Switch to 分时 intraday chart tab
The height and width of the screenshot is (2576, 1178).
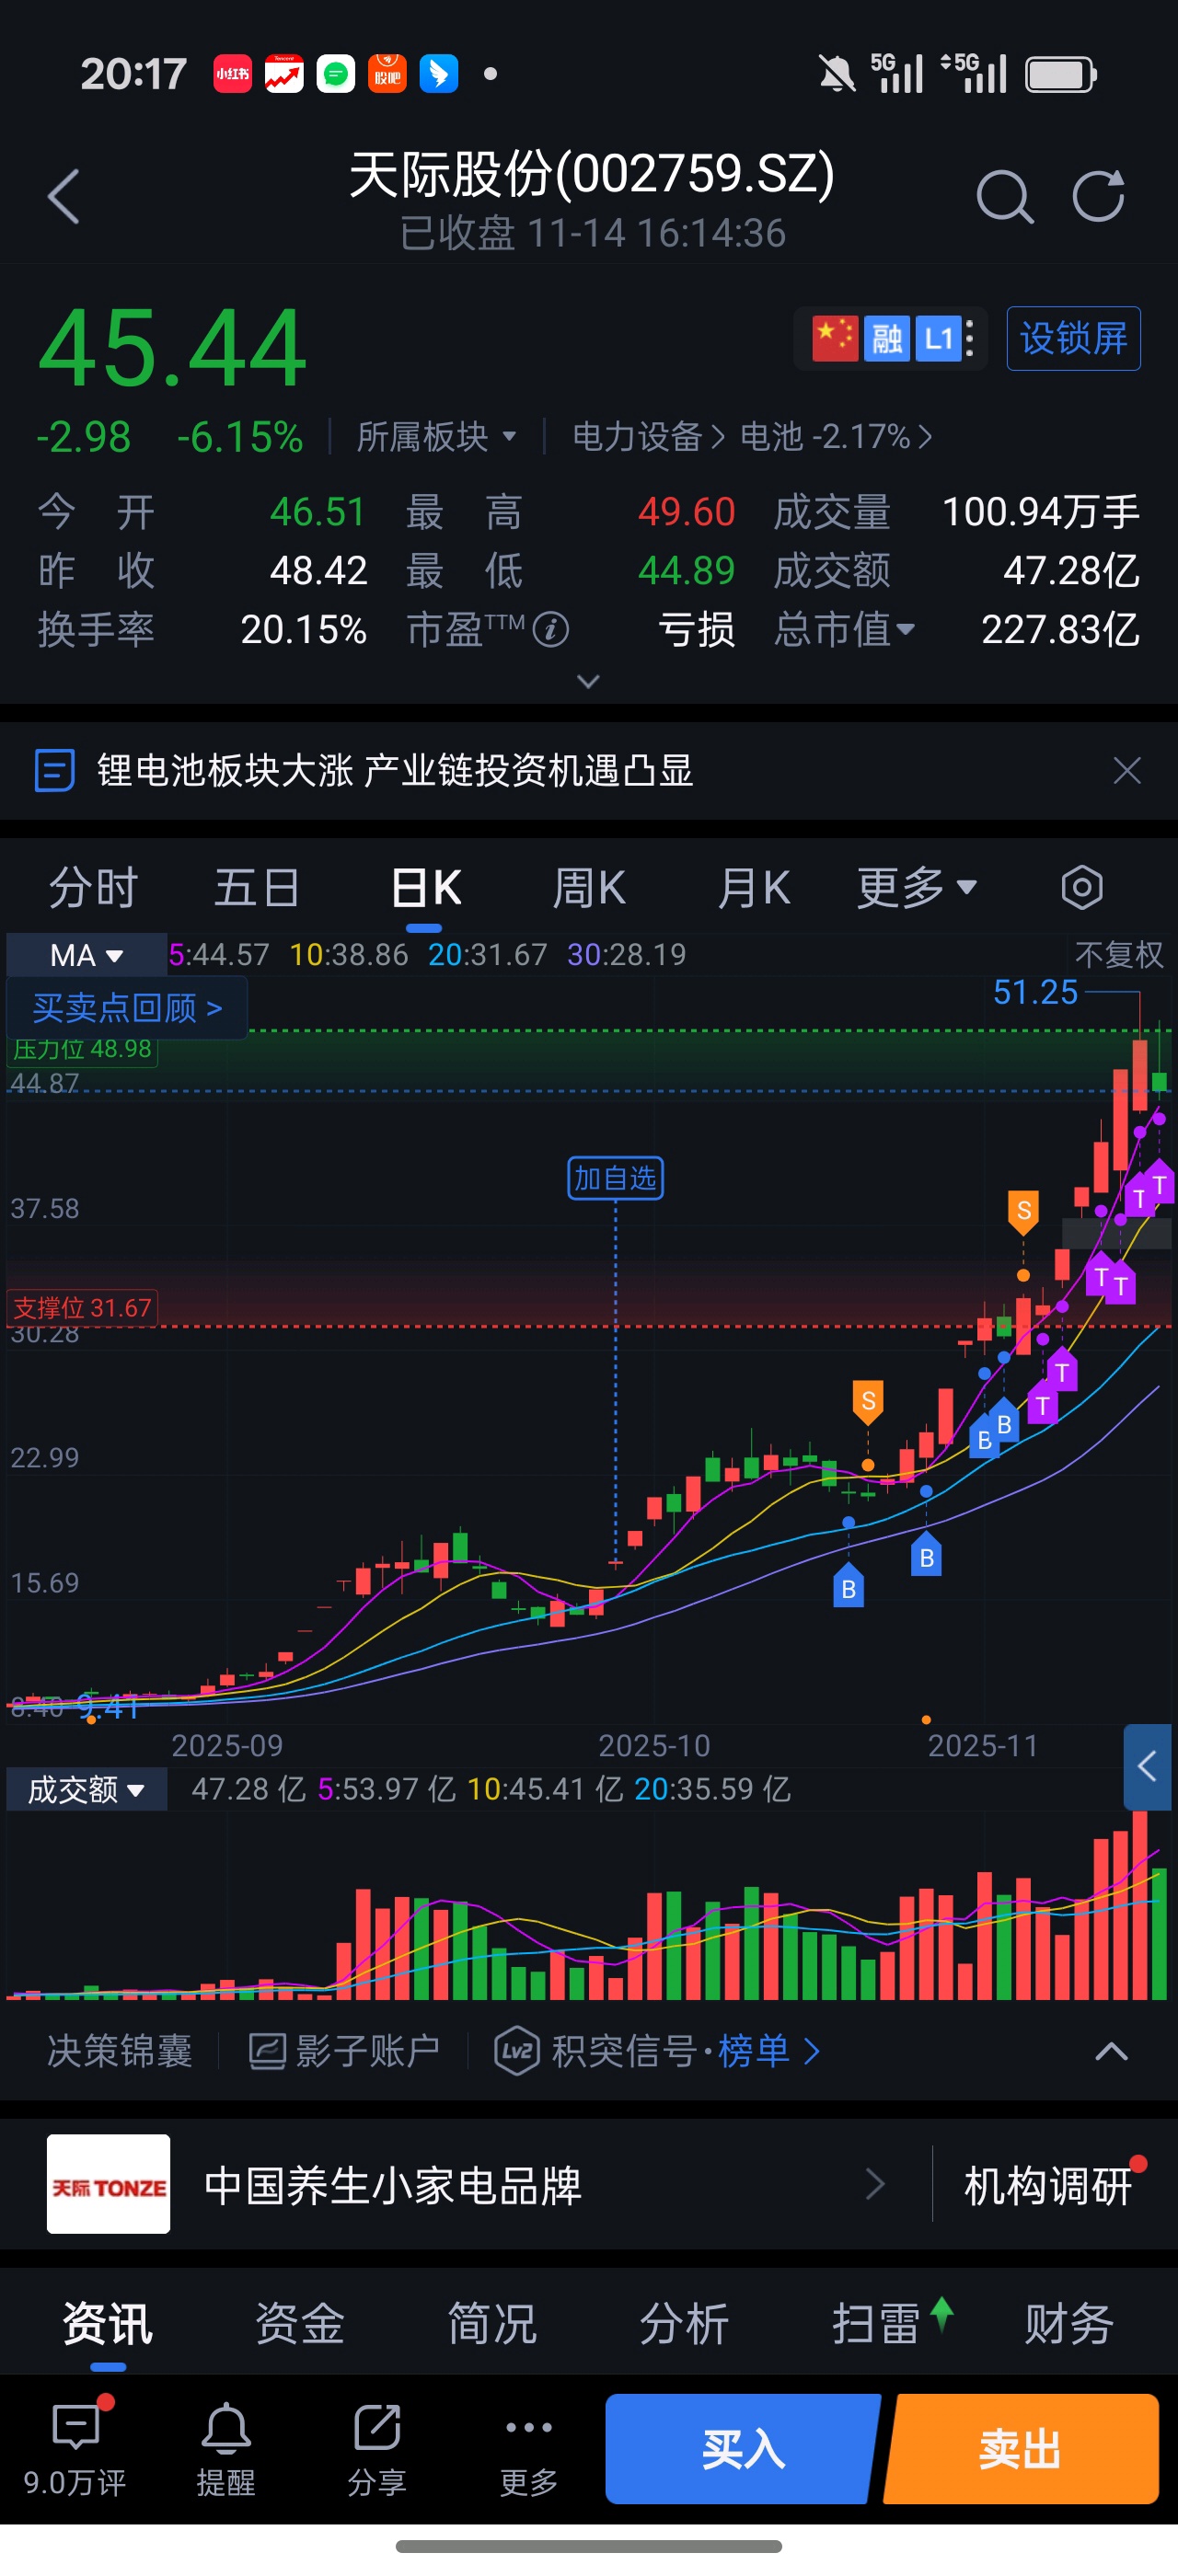[93, 887]
